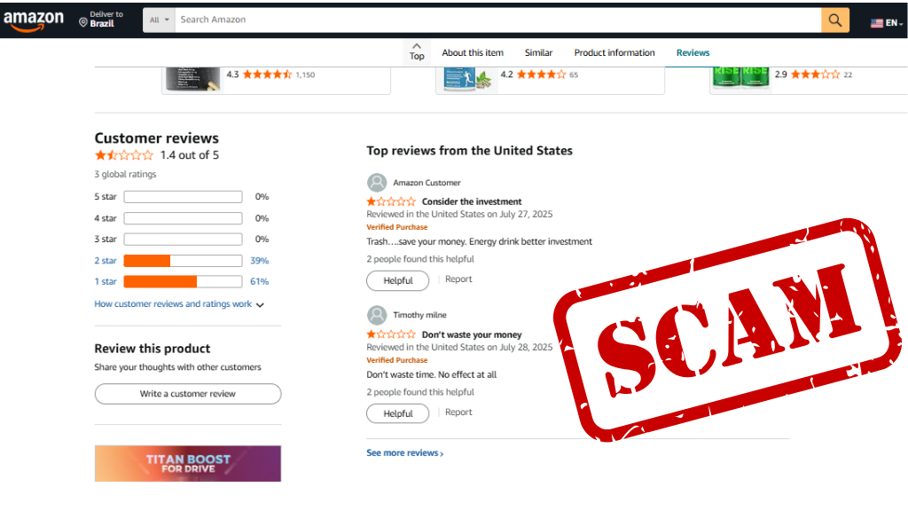Click the 1.4 out of 5 star rating
Viewport: 908px width, 511px height.
[x=124, y=155]
